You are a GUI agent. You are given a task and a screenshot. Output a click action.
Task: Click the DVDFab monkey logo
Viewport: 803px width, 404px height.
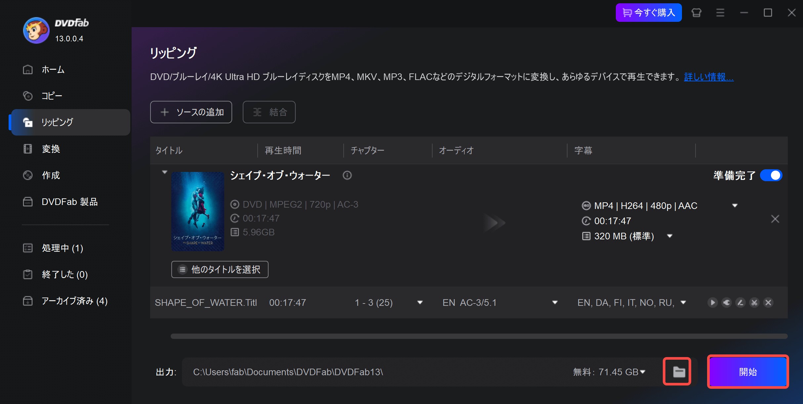36,30
